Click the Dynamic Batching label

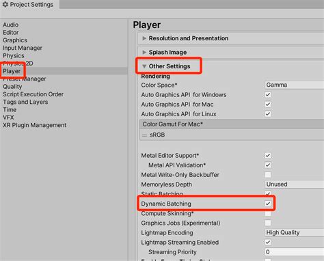166,204
